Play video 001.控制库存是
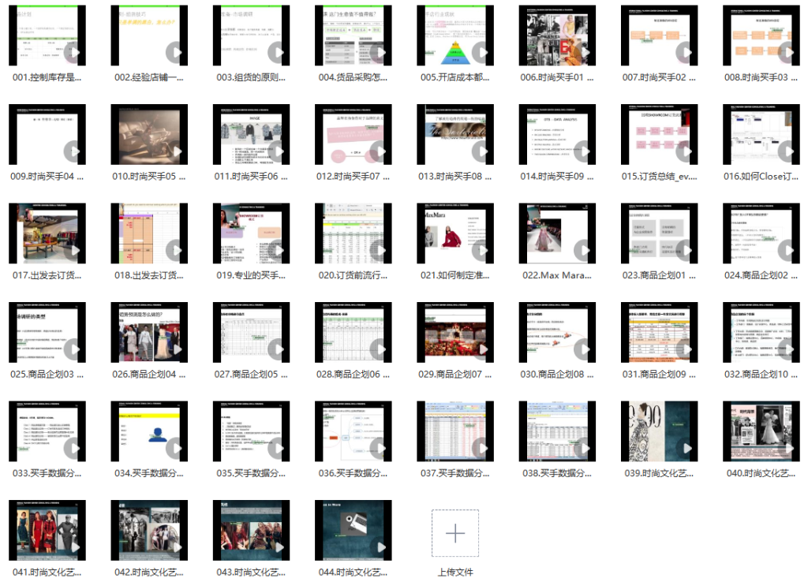The height and width of the screenshot is (582, 808). [x=74, y=53]
